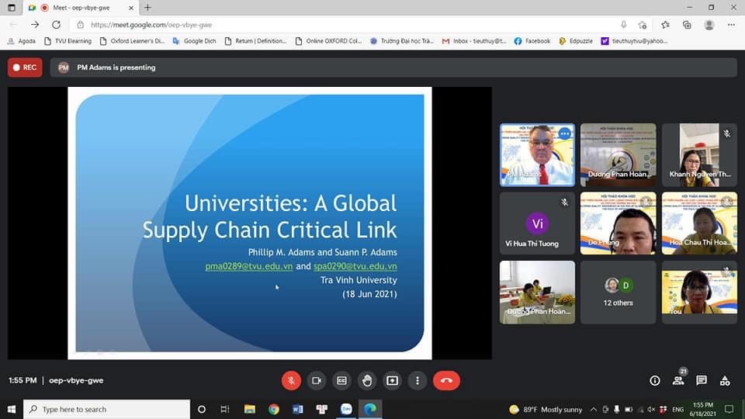Image resolution: width=745 pixels, height=419 pixels.
Task: Switch to the Meet oep-vbye-gwe tab
Action: (81, 8)
